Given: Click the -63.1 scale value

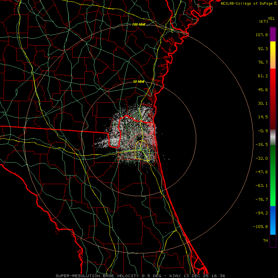Looking at the screenshot, I should pos(262,186).
